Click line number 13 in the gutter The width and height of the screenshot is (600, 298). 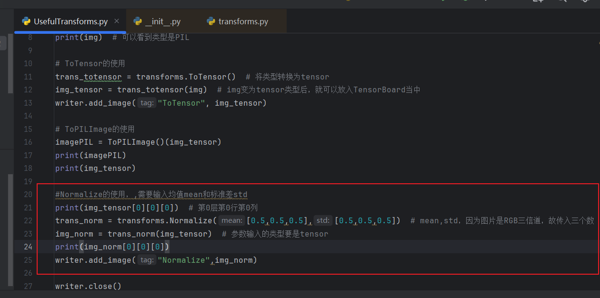click(28, 103)
